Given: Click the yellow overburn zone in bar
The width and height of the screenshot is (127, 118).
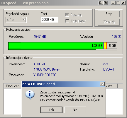Looking at the screenshot, I should coord(105,45).
